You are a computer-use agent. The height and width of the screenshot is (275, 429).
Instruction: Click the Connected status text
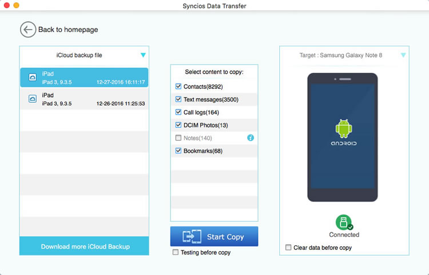coord(344,234)
